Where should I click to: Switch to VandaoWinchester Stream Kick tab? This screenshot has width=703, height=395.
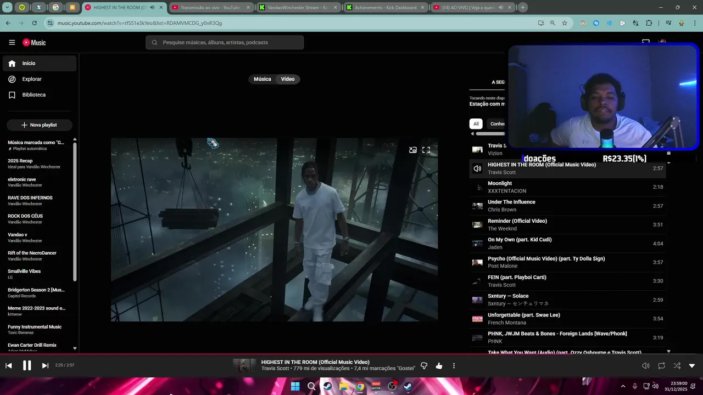298,8
